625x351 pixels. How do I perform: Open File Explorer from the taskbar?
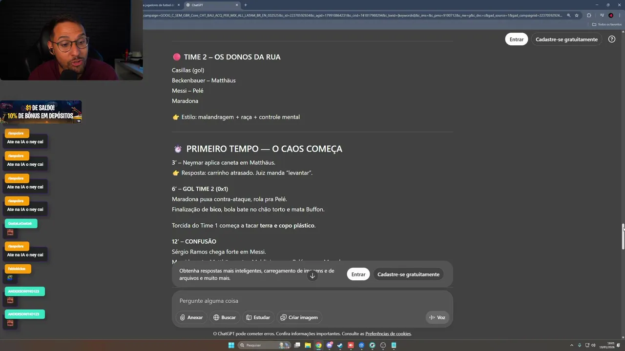308,345
